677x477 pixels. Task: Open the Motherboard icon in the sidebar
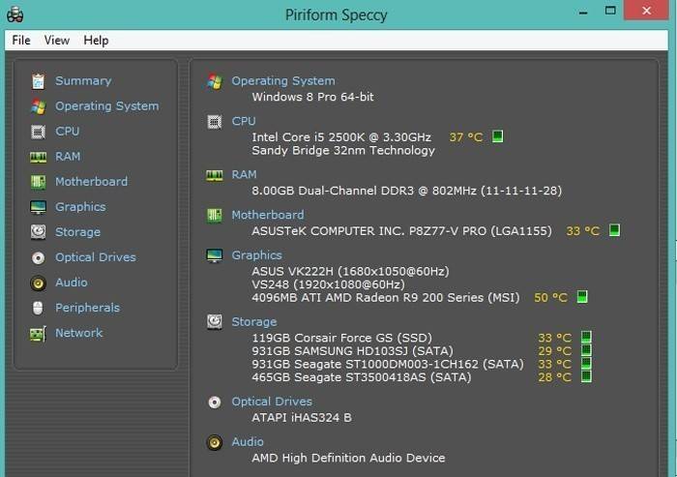[38, 182]
